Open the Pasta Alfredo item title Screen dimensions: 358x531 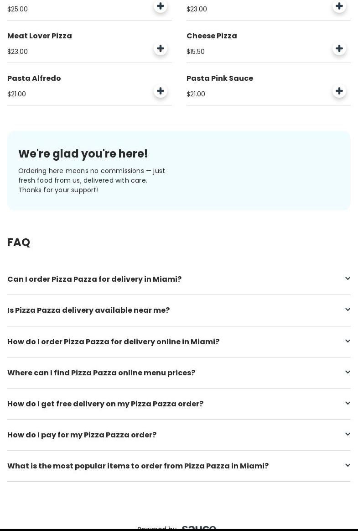tap(34, 79)
